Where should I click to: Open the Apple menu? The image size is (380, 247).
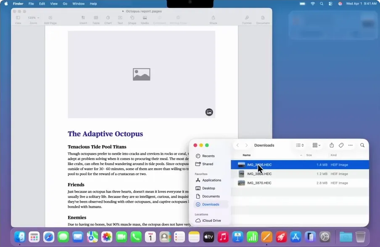pyautogui.click(x=6, y=4)
